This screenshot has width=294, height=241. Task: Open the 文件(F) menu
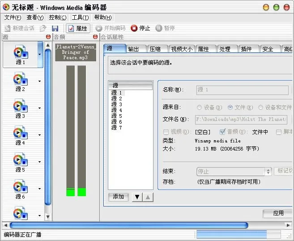pos(13,17)
